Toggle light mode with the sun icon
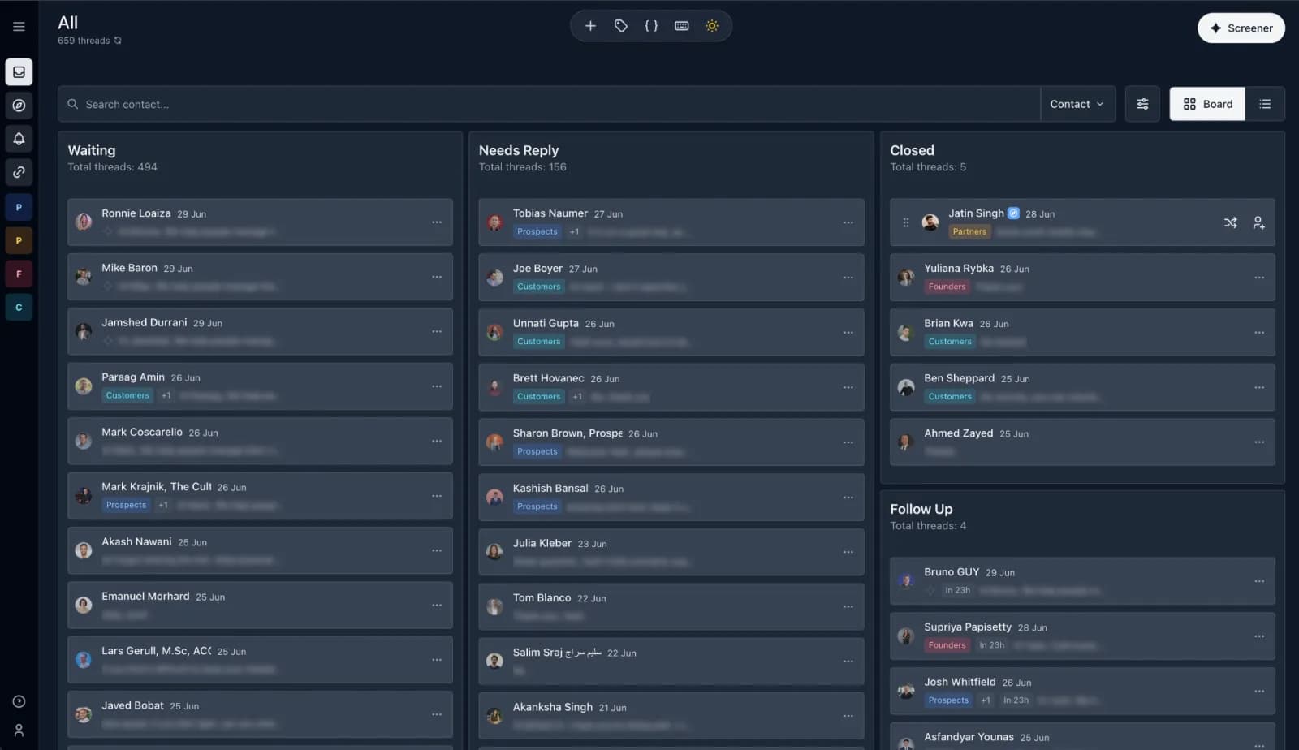The image size is (1299, 750). point(712,26)
